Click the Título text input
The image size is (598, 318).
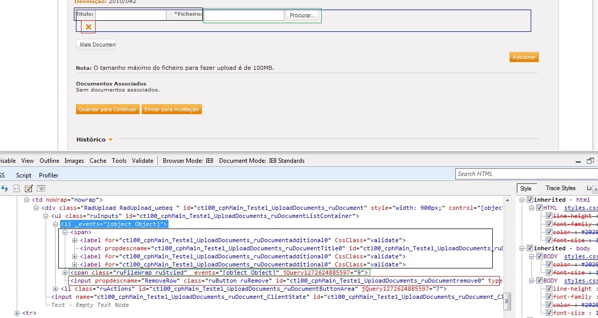(131, 15)
